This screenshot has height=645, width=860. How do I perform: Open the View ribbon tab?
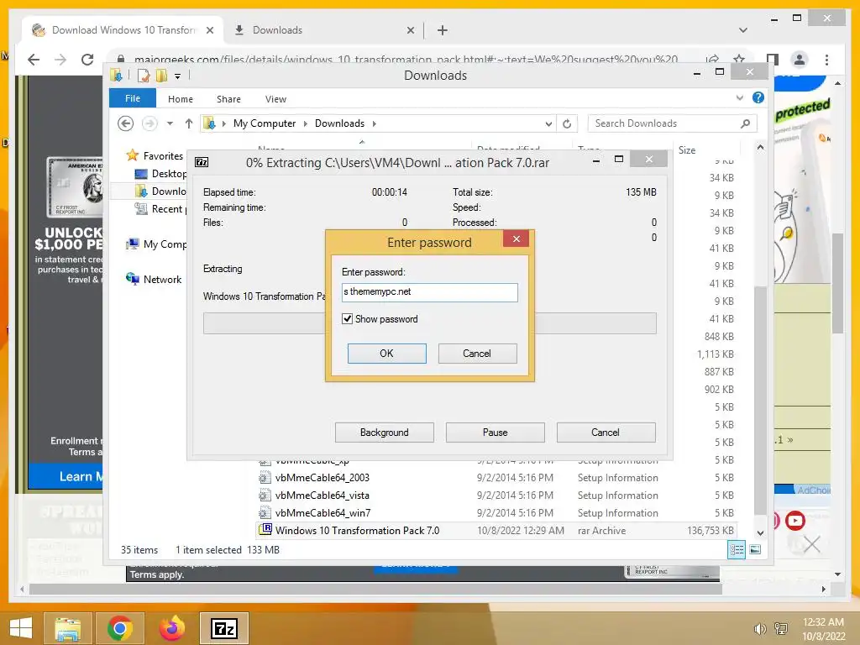tap(275, 99)
